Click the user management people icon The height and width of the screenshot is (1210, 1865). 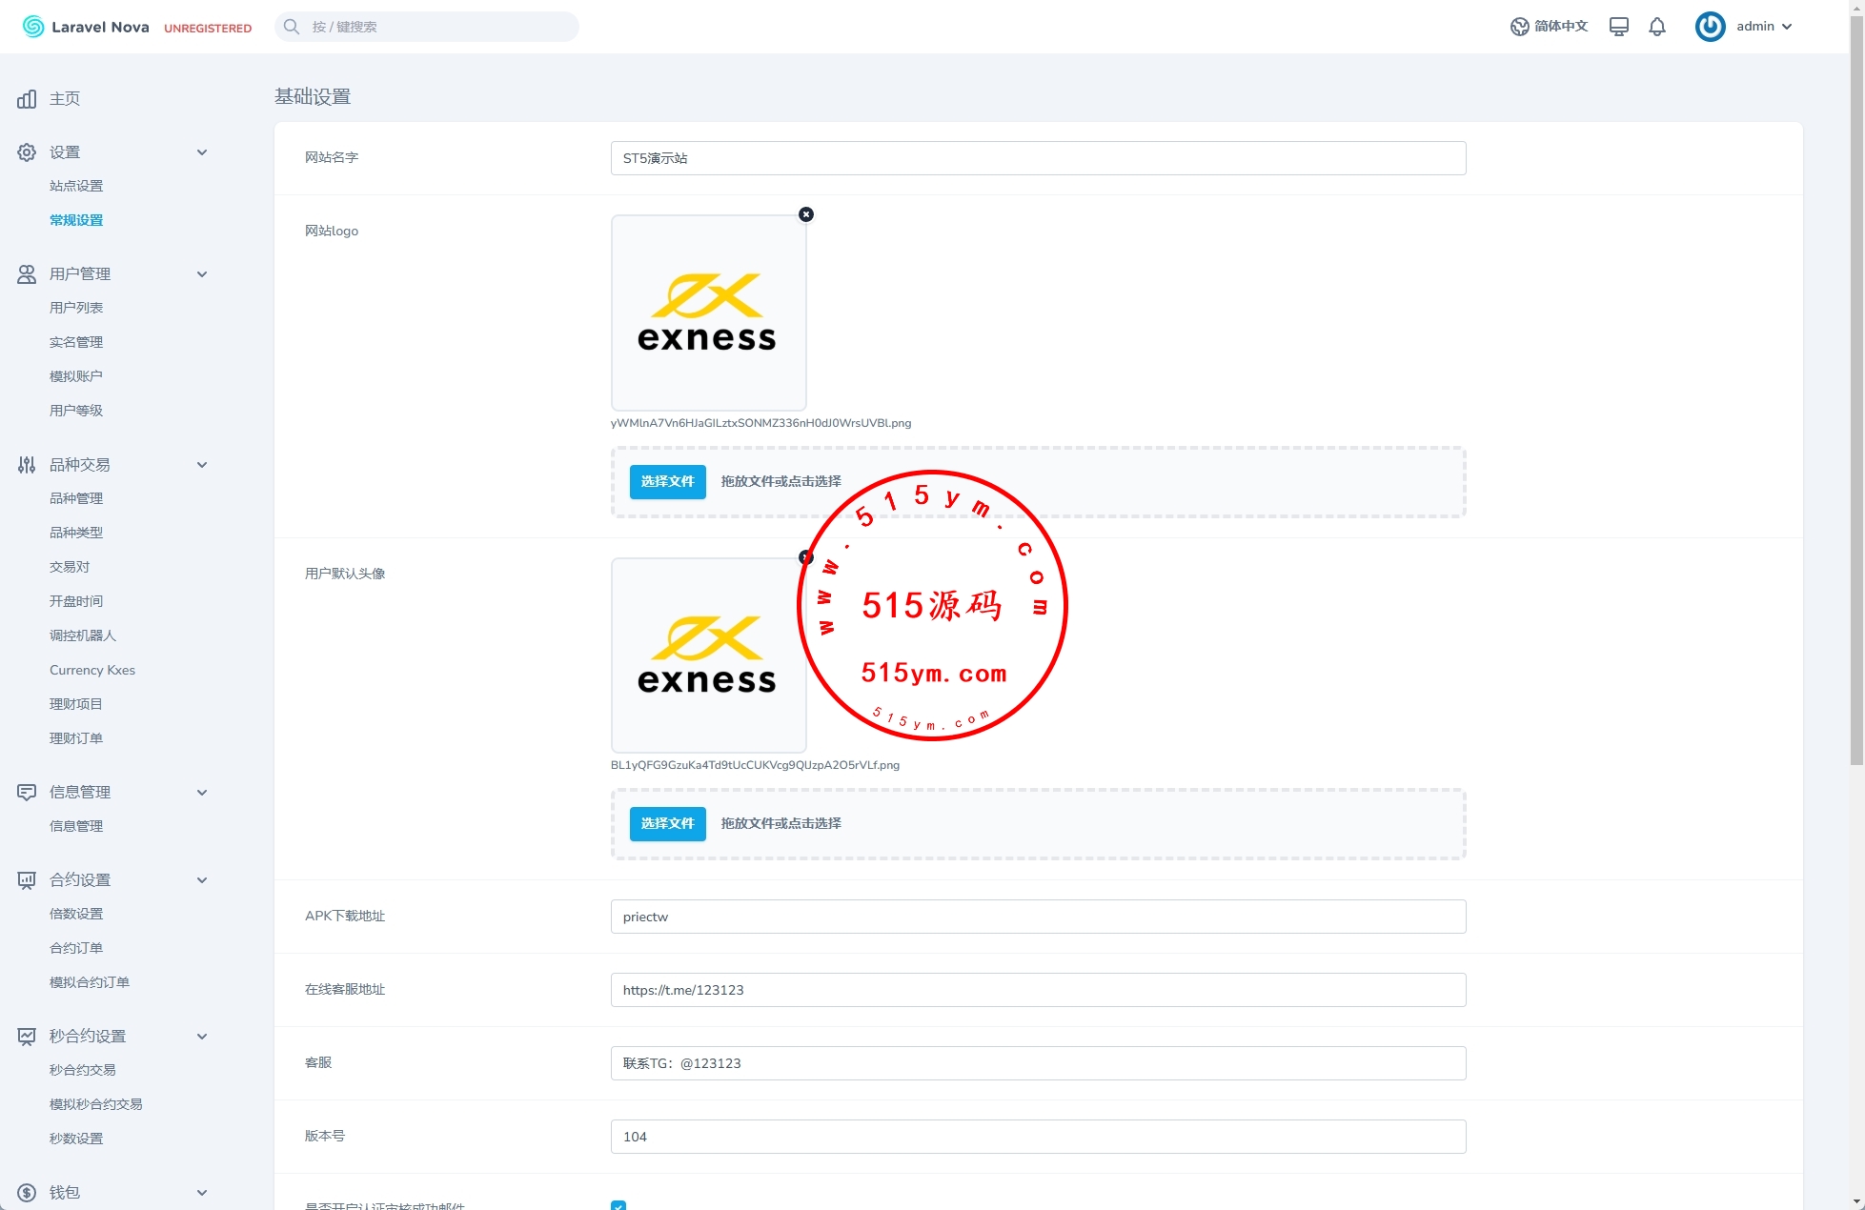[x=27, y=274]
